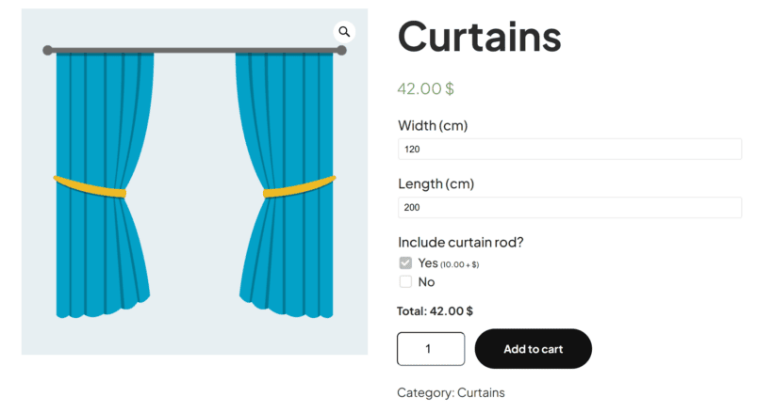Click the Length (cm) label
The width and height of the screenshot is (773, 413).
click(x=436, y=184)
